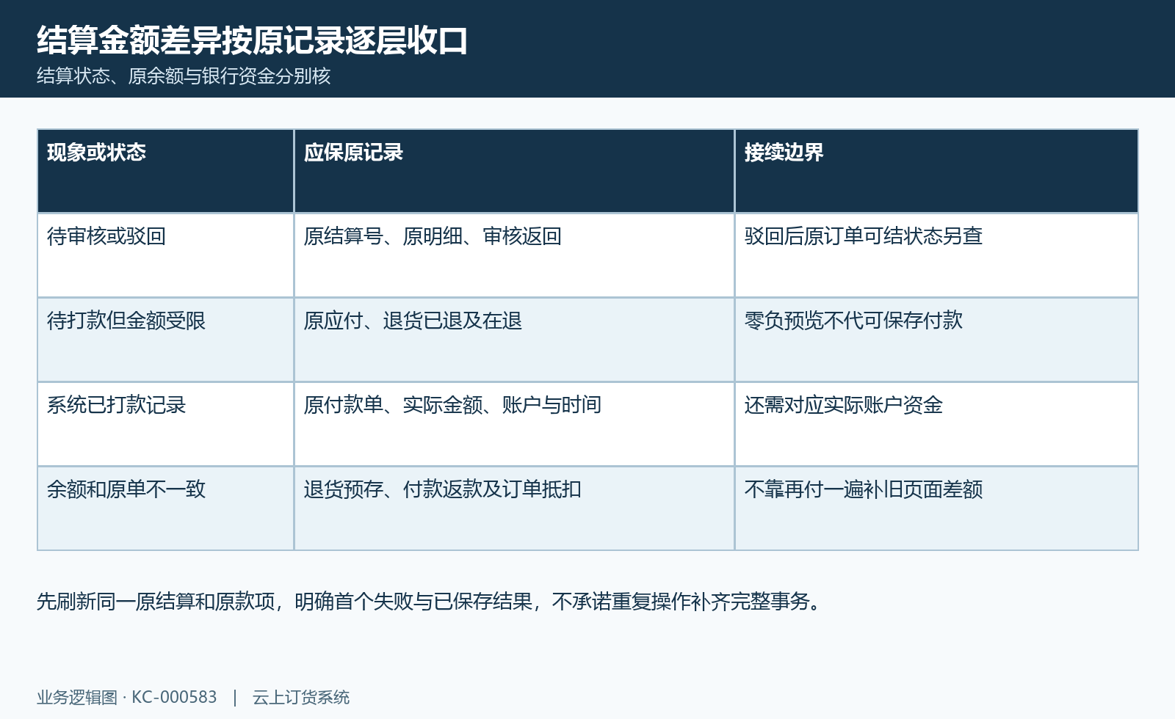The image size is (1175, 719).
Task: Click the cell 驳回后原订单可结状态另查
Action: tap(936, 255)
